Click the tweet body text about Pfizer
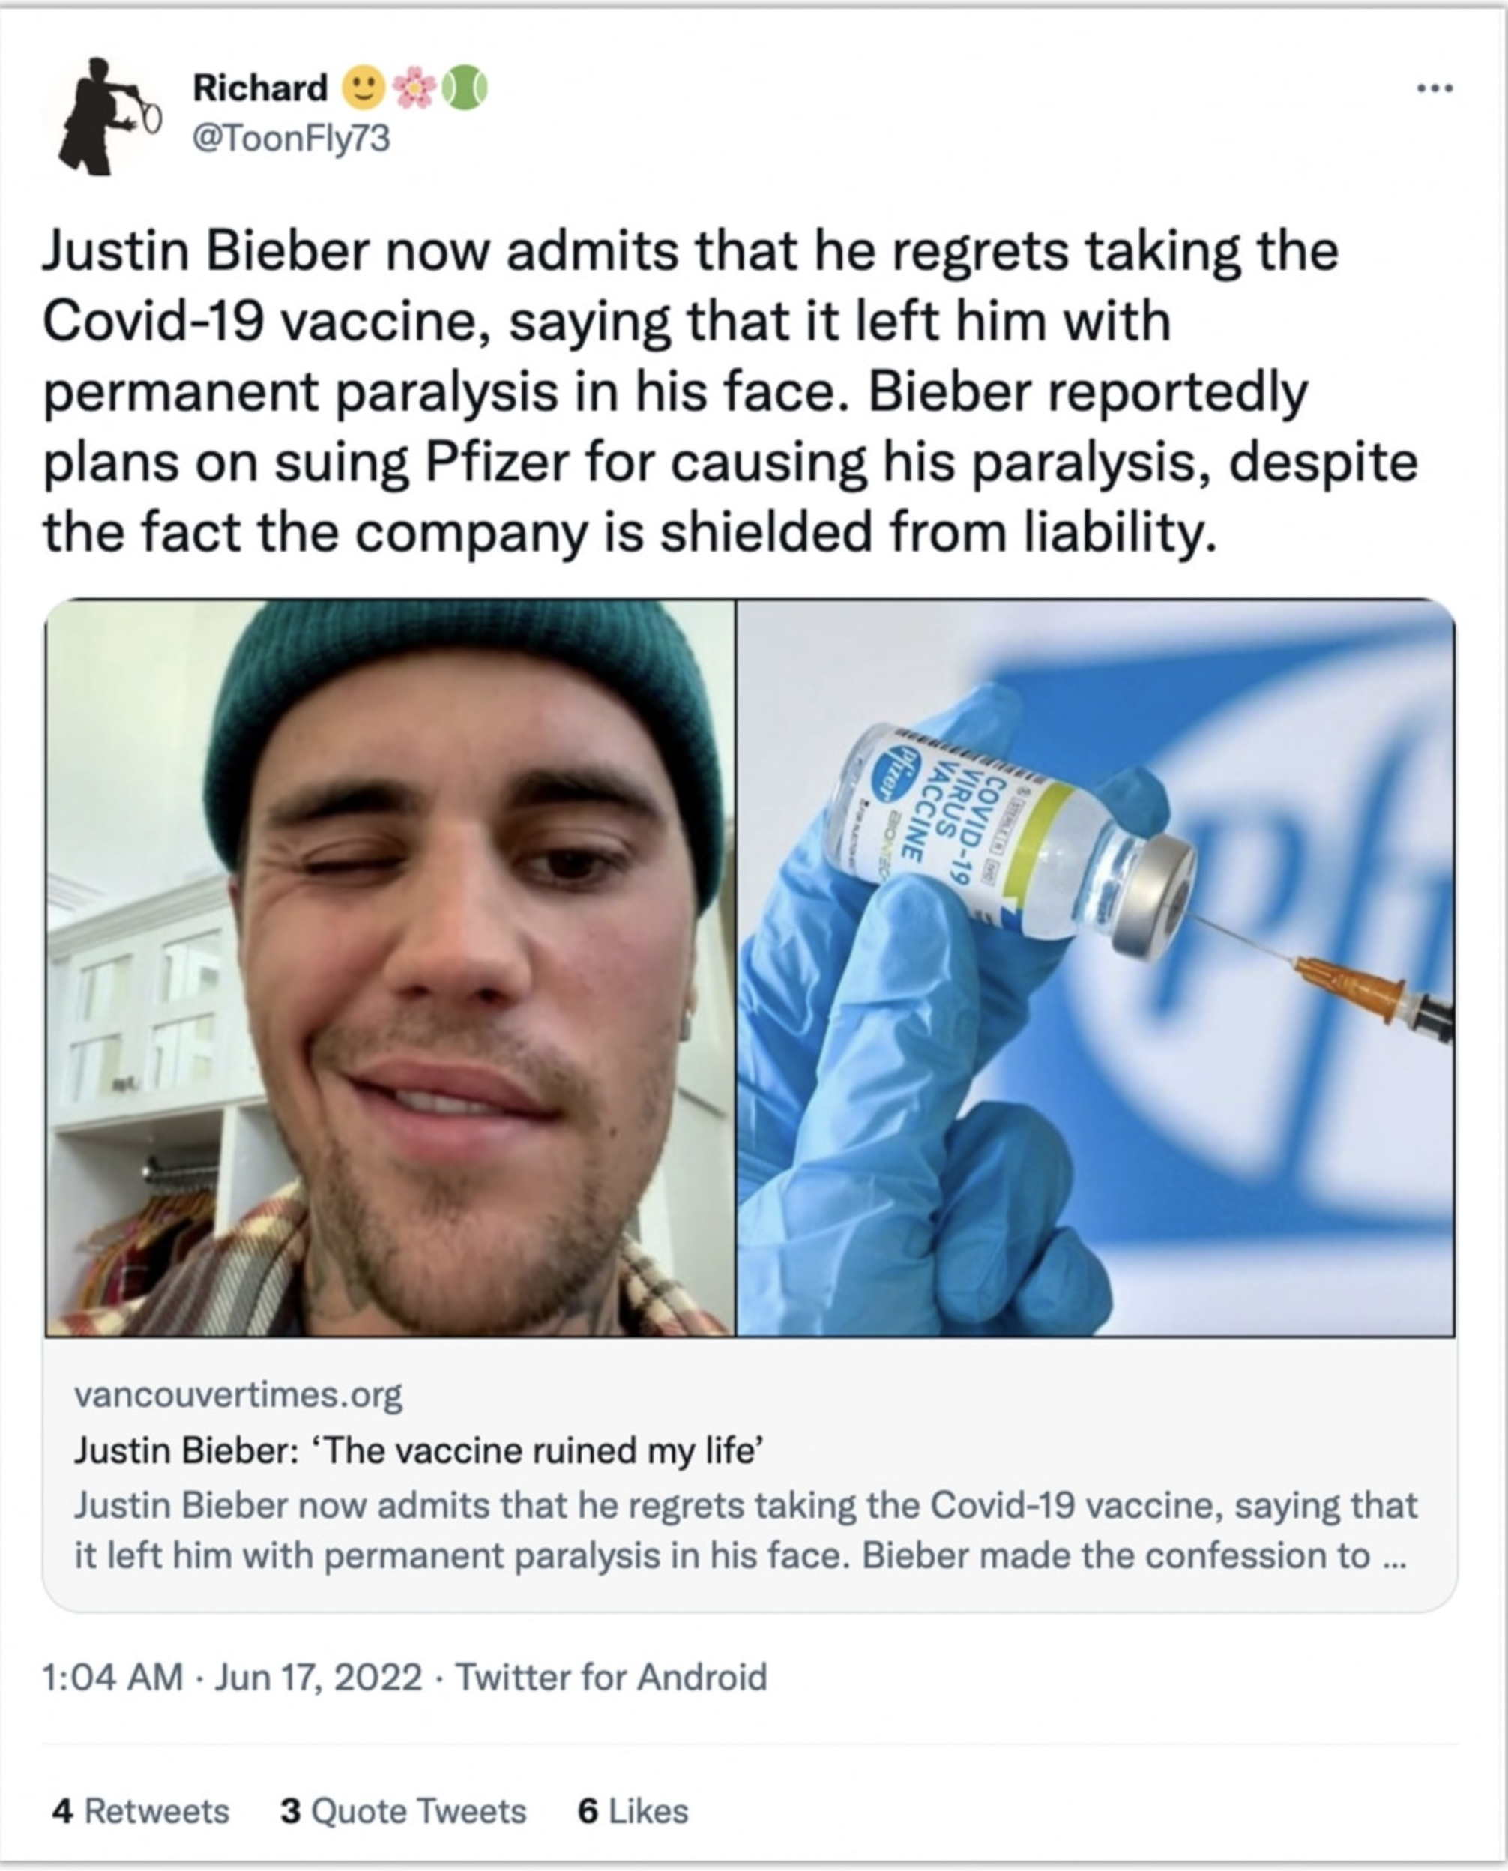 [730, 391]
